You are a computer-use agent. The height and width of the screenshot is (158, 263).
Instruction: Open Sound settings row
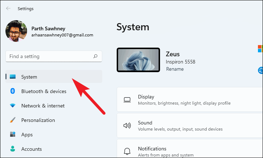pyautogui.click(x=190, y=125)
